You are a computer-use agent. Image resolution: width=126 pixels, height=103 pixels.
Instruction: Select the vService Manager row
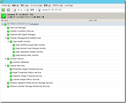click(63, 28)
